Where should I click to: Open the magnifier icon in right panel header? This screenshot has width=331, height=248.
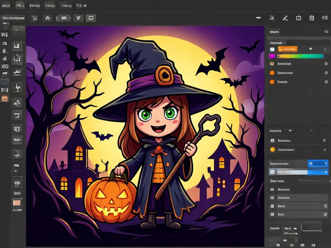tap(326, 32)
